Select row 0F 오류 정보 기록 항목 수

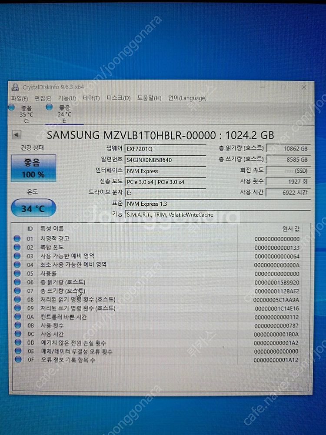point(157,360)
